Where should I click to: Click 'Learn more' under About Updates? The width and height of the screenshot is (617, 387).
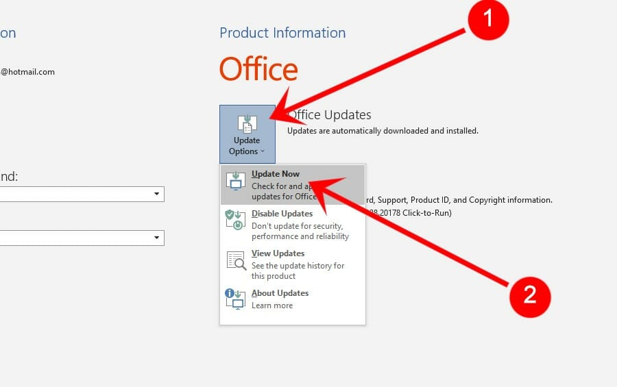(272, 305)
